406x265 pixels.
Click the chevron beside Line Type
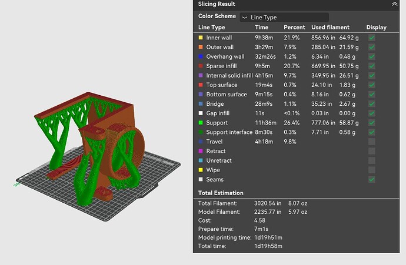(x=244, y=18)
